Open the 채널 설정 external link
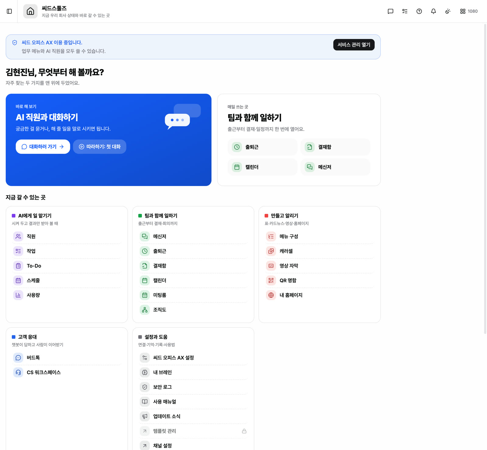Viewport: 487px width, 450px height. pyautogui.click(x=193, y=445)
